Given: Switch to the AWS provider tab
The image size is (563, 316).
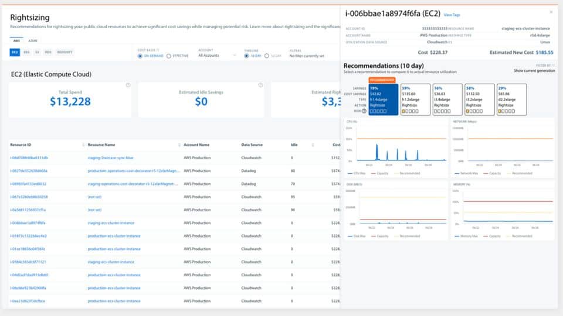Looking at the screenshot, I should 16,40.
